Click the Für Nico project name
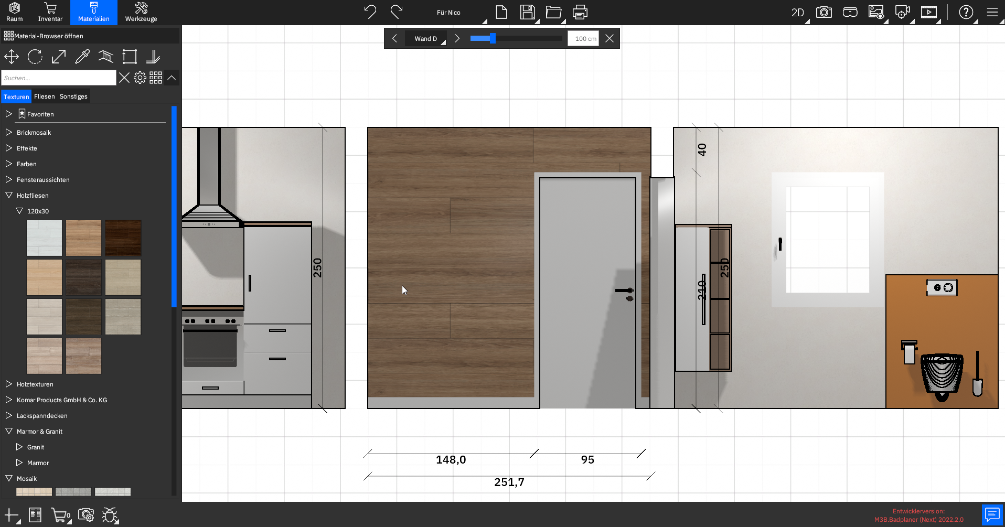 coord(448,12)
